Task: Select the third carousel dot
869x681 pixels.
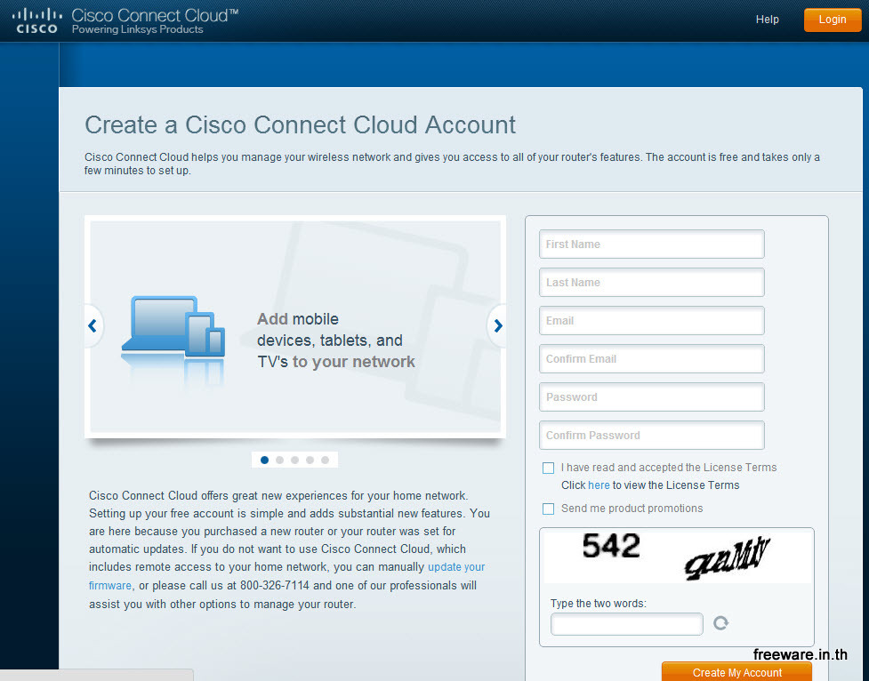Action: point(294,460)
